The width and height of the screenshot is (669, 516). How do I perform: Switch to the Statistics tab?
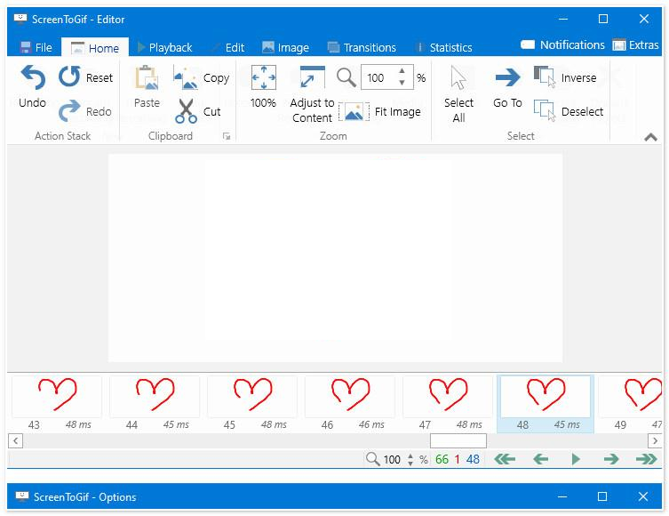coord(443,47)
